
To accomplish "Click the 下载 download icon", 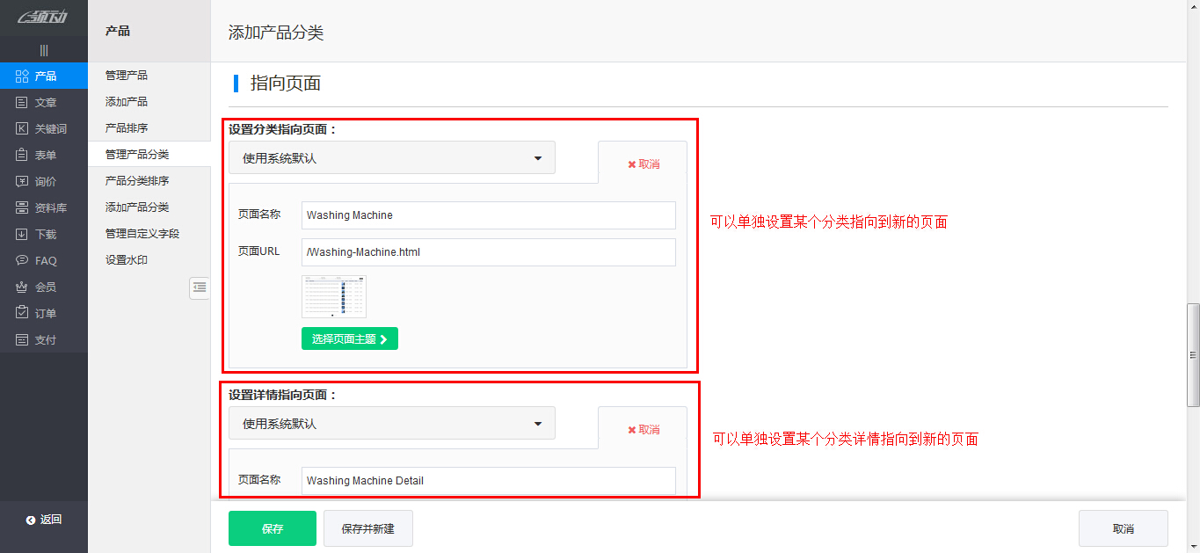I will pos(23,235).
